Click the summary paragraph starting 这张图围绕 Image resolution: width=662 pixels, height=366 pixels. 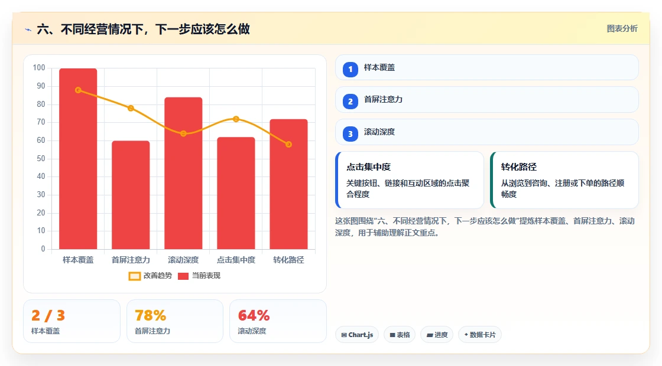click(485, 227)
